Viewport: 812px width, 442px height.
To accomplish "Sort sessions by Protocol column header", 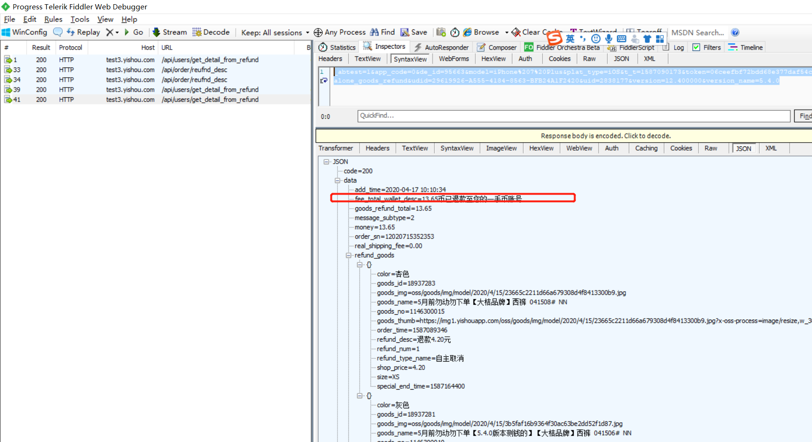I will [x=71, y=48].
